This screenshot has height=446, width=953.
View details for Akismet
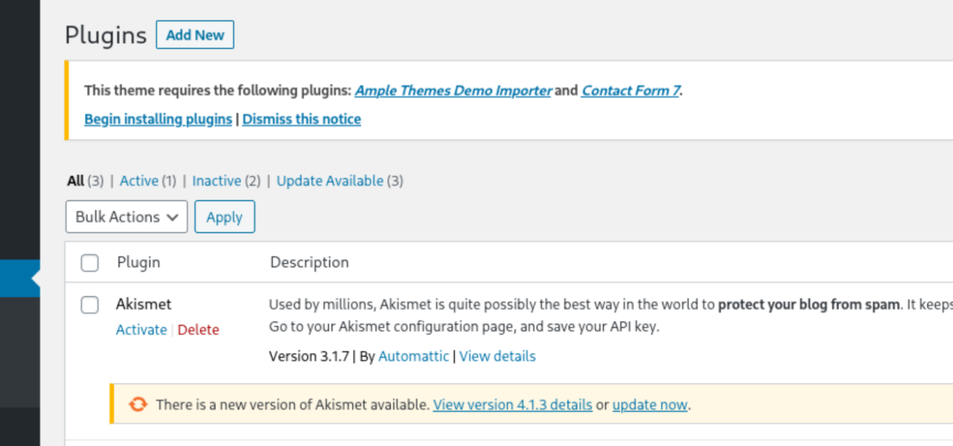(498, 356)
